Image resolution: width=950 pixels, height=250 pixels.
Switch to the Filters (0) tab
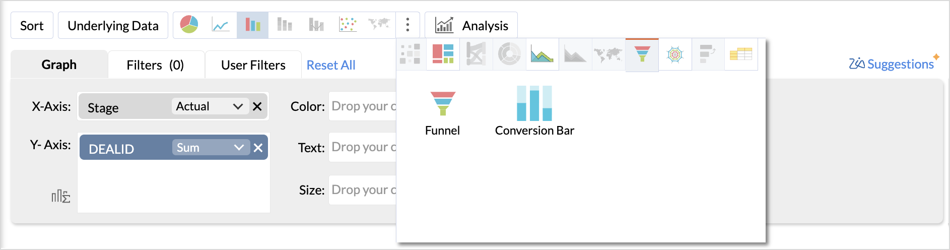click(x=156, y=65)
